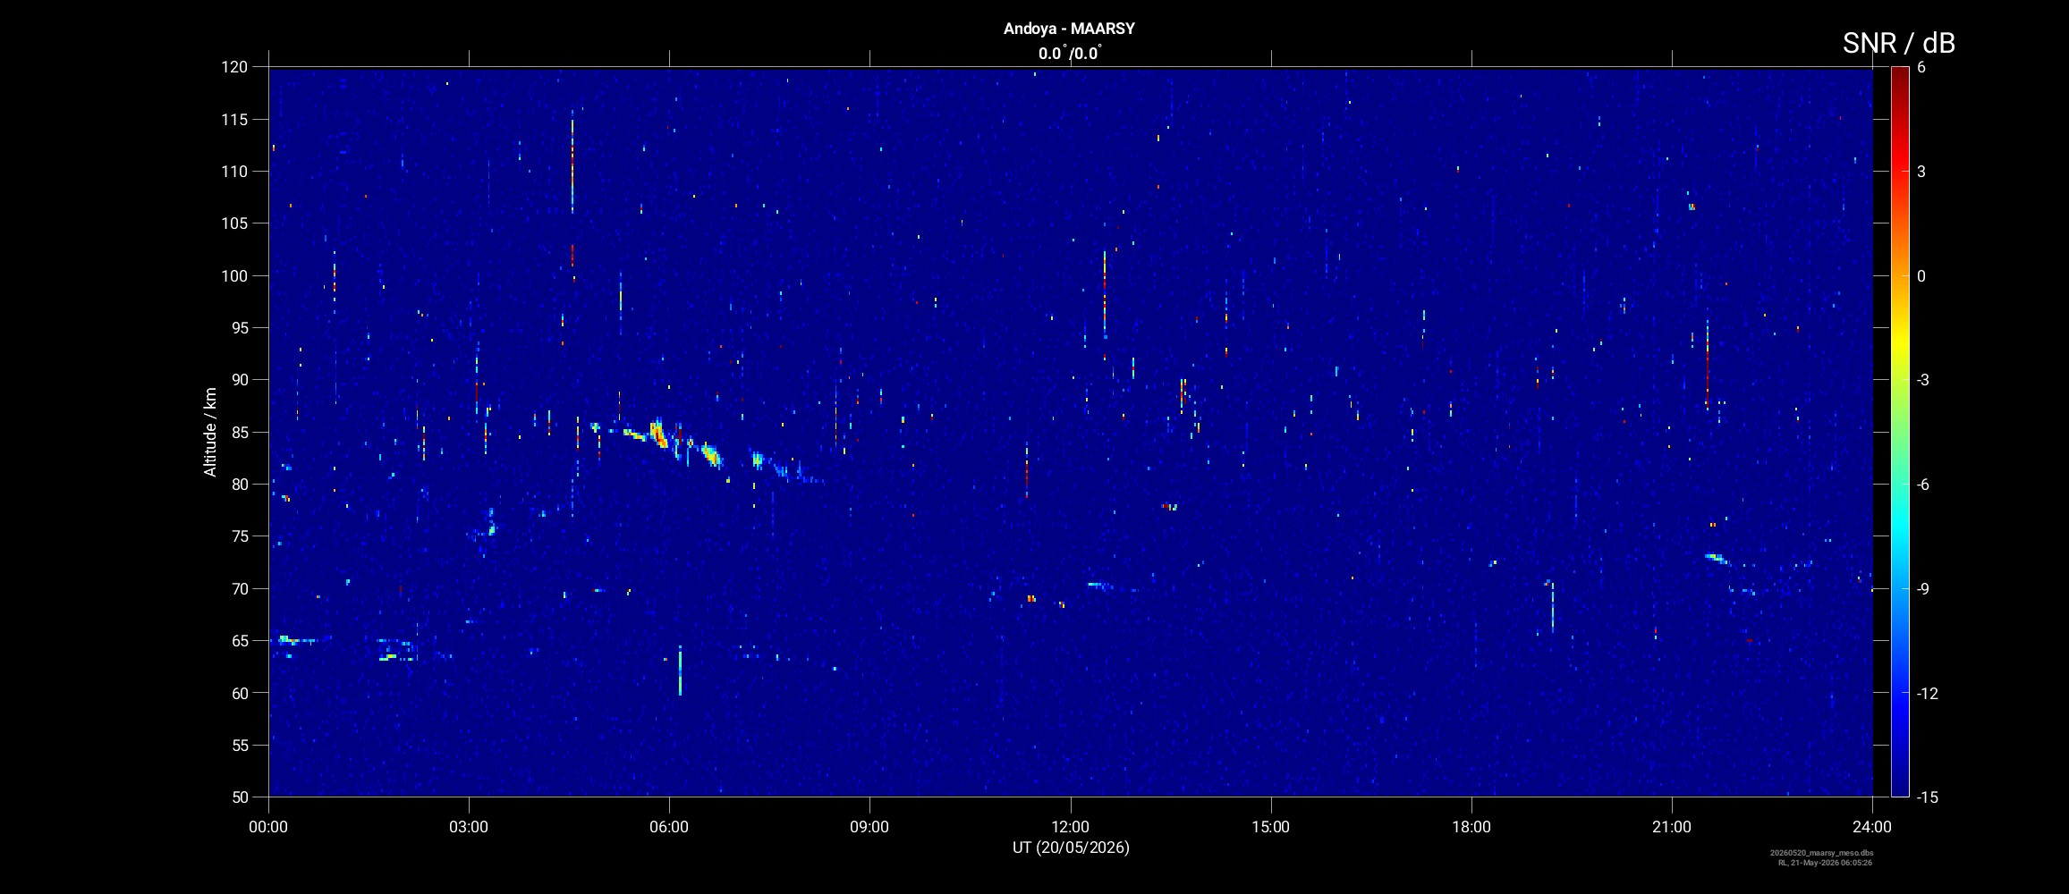Click the timestamp 'RL, 21-May-2026 06:05:26'
Viewport: 2069px width, 894px height.
1825,863
